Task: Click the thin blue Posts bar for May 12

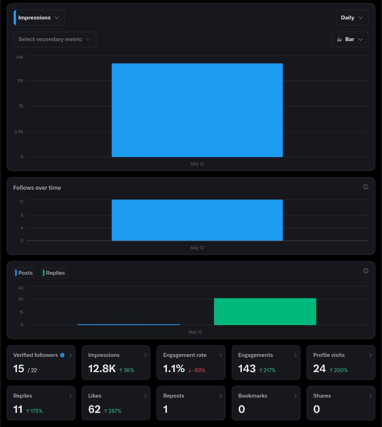Action: click(x=129, y=325)
